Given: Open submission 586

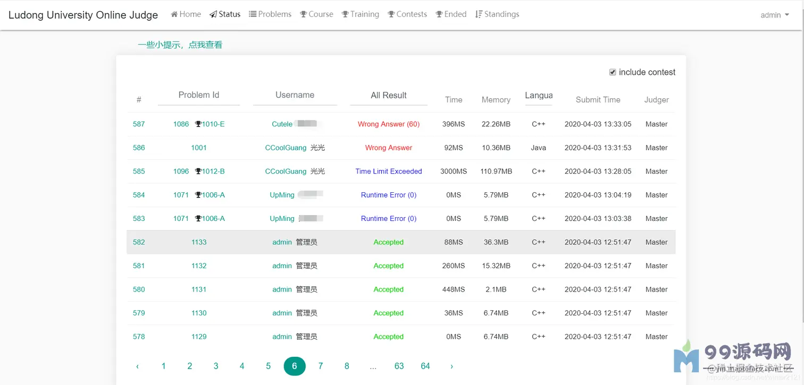Looking at the screenshot, I should [x=139, y=148].
